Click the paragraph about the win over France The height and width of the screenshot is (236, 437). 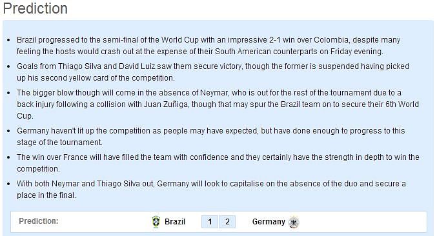[x=218, y=162]
